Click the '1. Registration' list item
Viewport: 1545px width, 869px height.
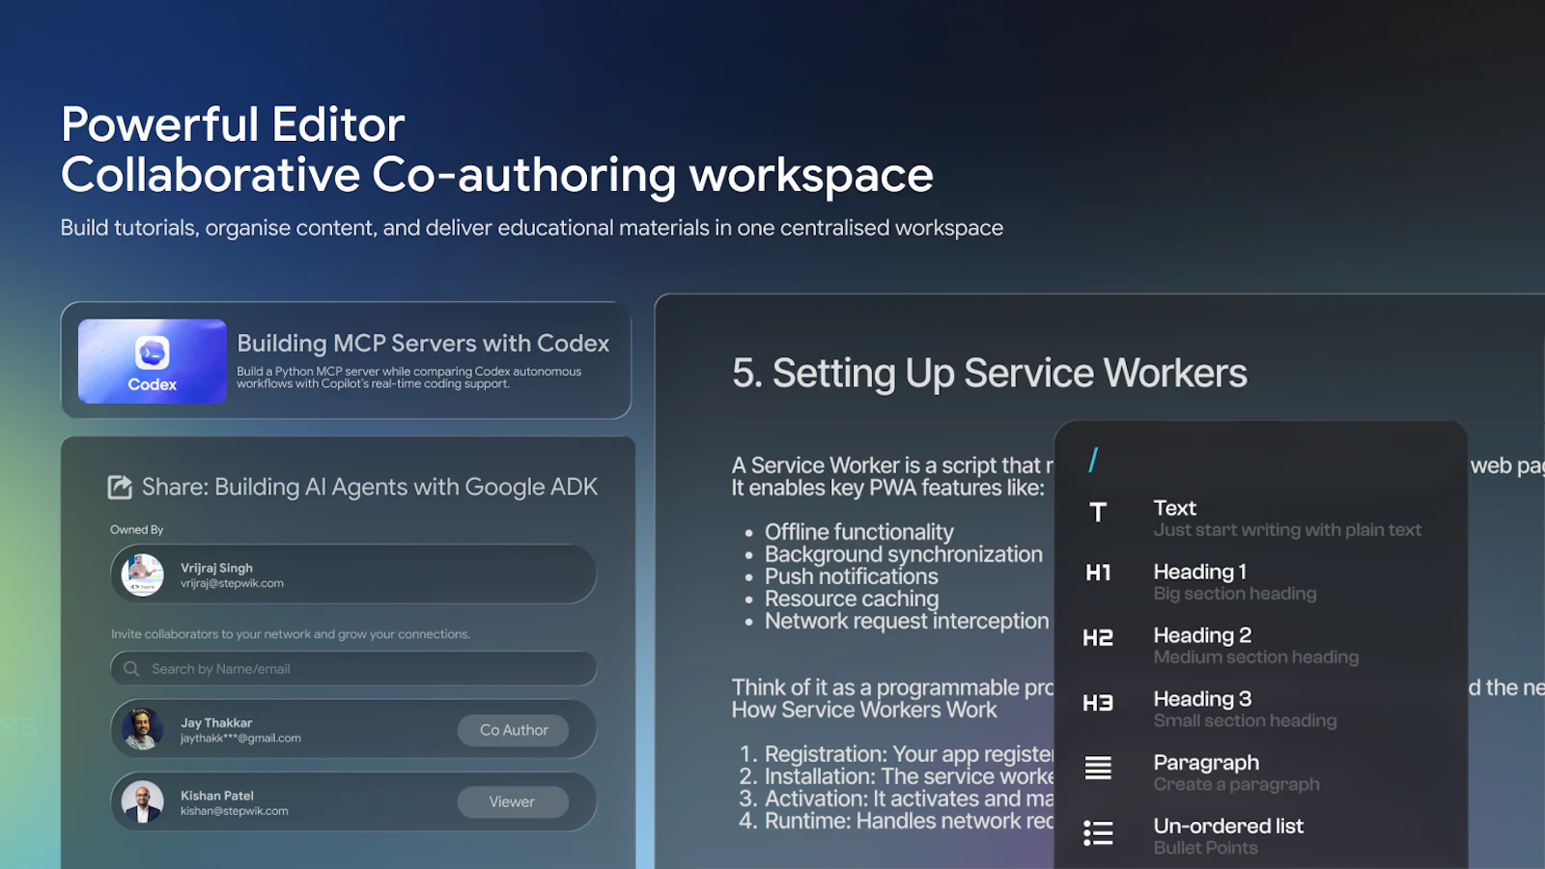[x=896, y=754]
